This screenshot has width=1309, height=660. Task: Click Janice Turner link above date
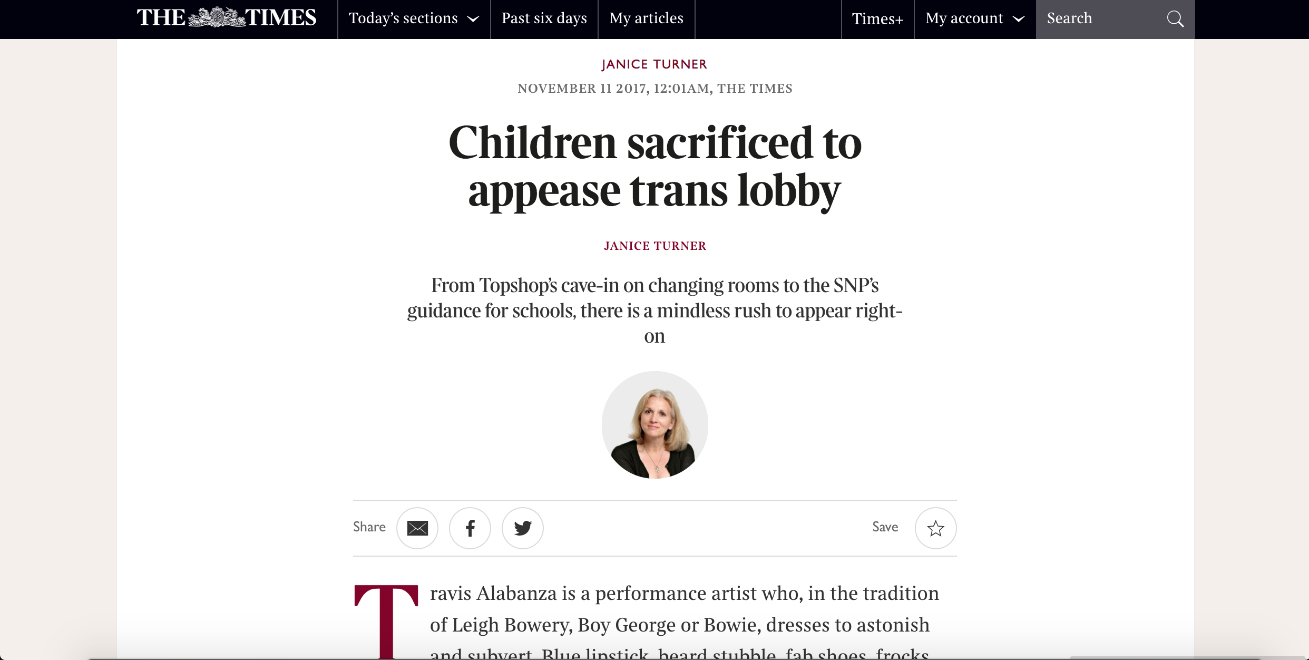tap(654, 64)
